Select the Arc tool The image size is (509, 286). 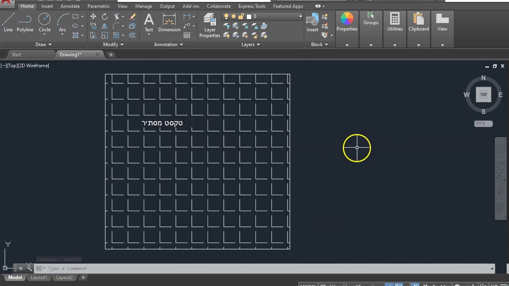coord(62,22)
